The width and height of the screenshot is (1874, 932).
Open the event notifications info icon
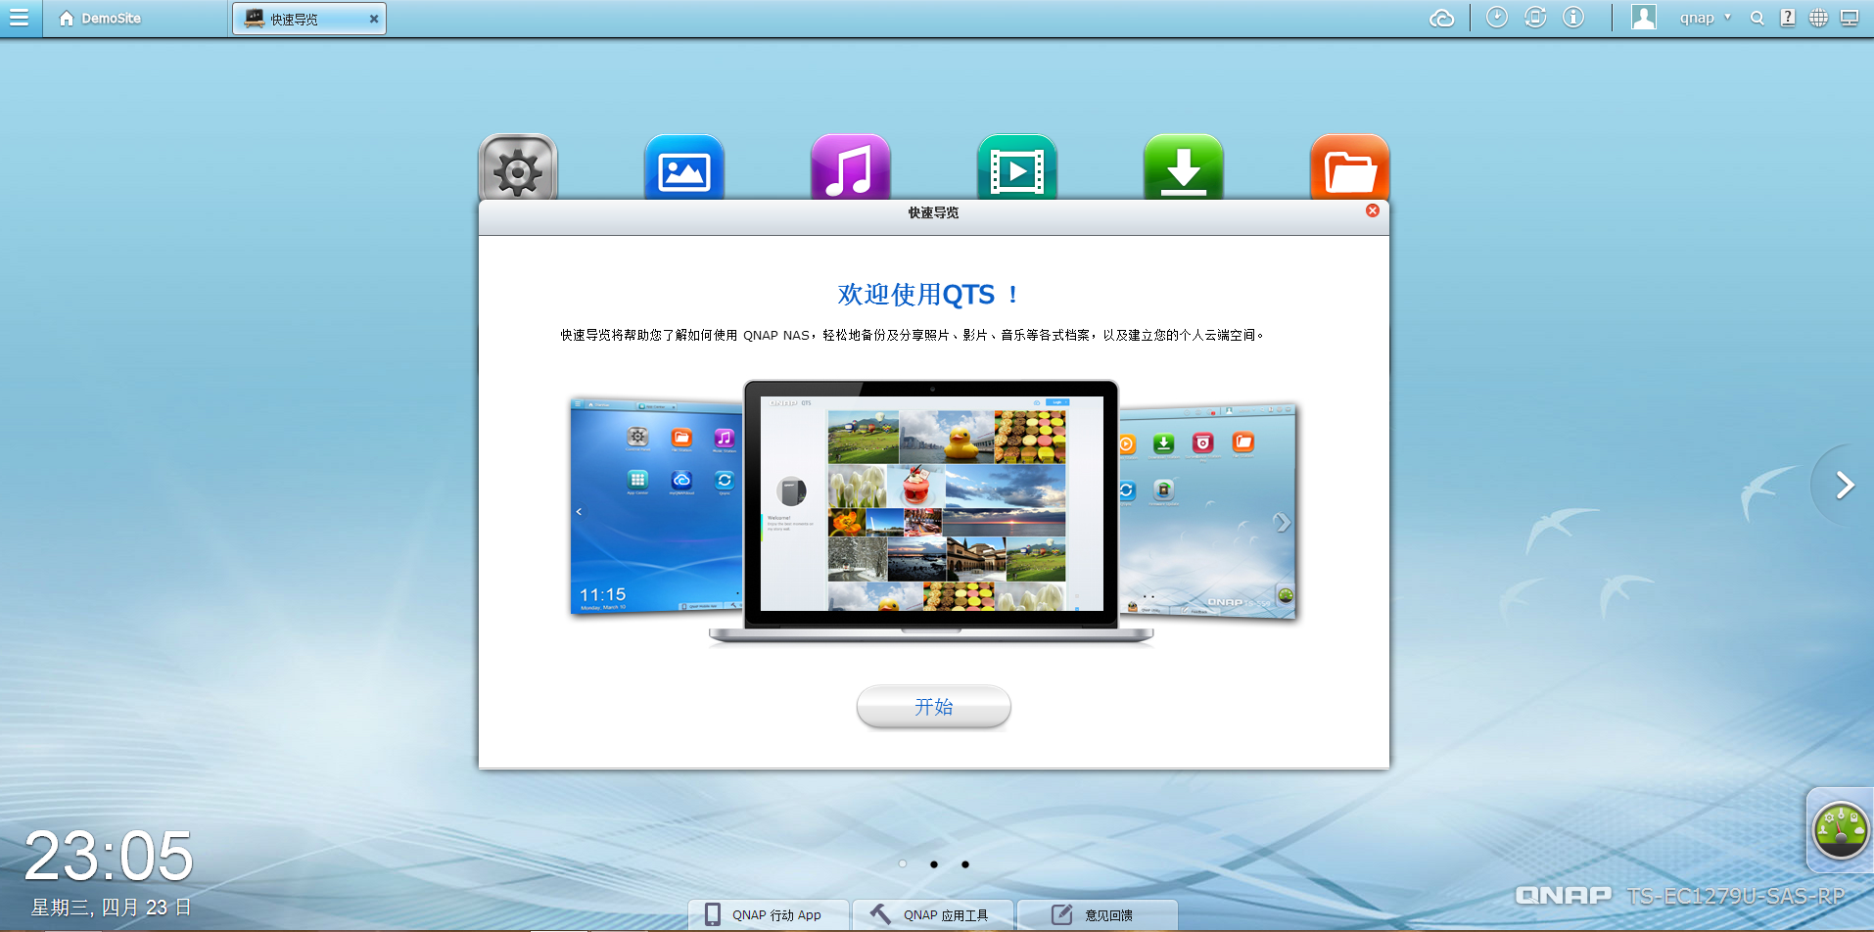tap(1573, 18)
